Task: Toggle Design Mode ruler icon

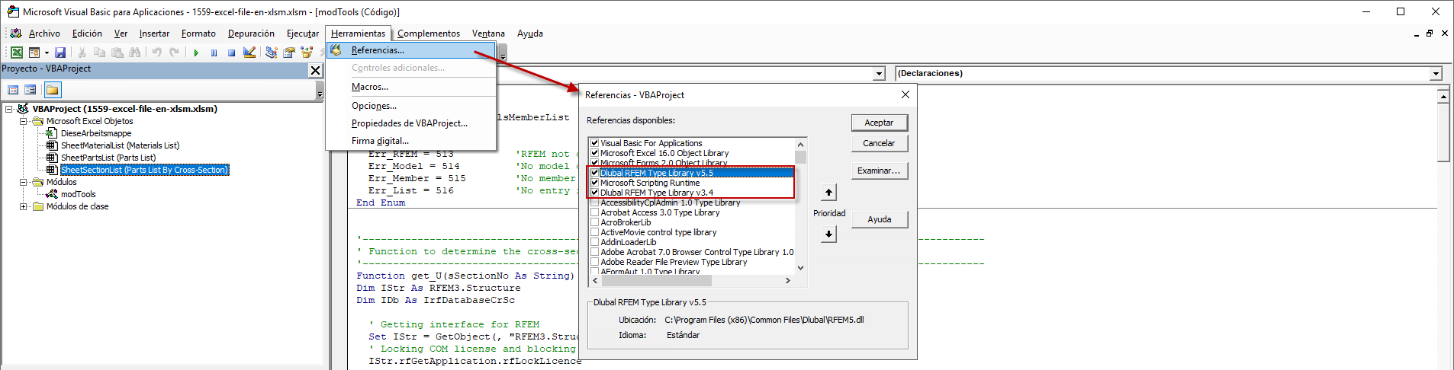Action: coord(249,53)
